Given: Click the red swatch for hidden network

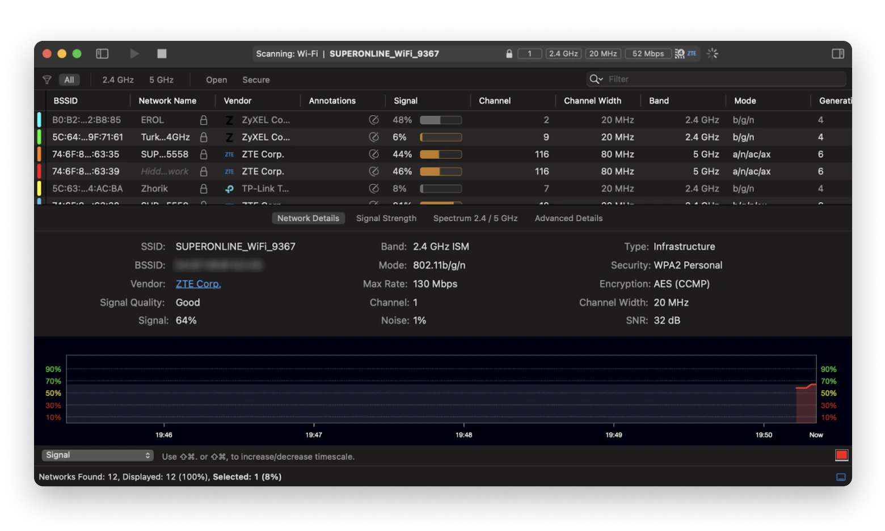Looking at the screenshot, I should pos(39,171).
